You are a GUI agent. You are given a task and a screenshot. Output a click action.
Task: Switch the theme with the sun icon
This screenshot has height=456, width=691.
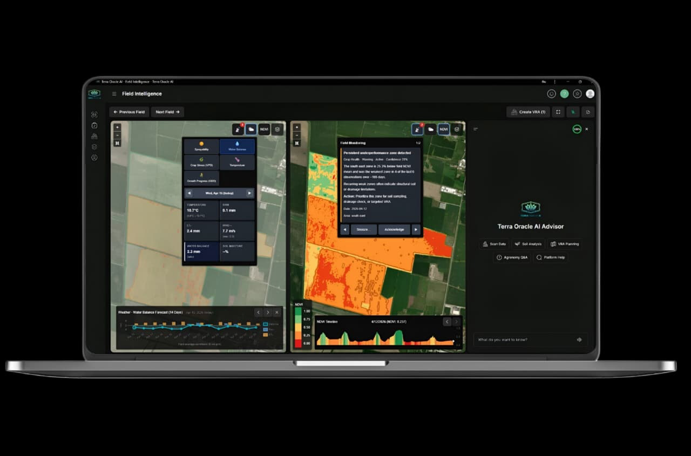point(577,94)
